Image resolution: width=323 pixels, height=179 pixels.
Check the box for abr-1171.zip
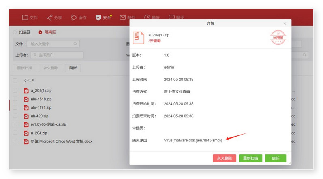coord(15,107)
